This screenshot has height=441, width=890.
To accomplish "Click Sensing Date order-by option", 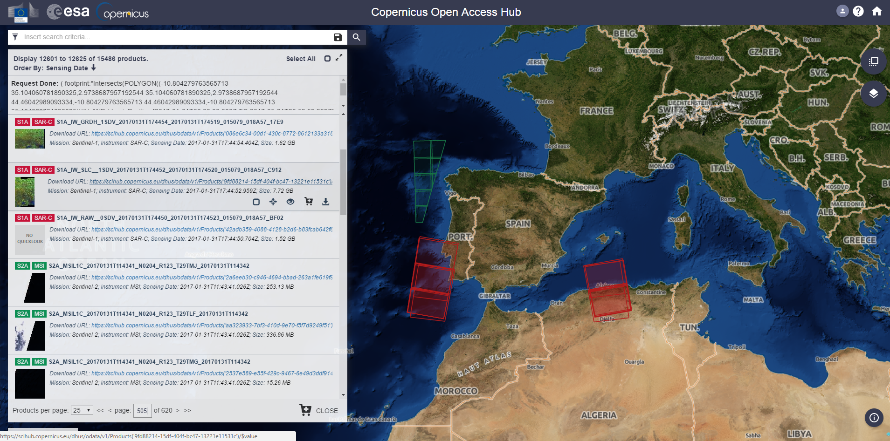I will pyautogui.click(x=67, y=68).
